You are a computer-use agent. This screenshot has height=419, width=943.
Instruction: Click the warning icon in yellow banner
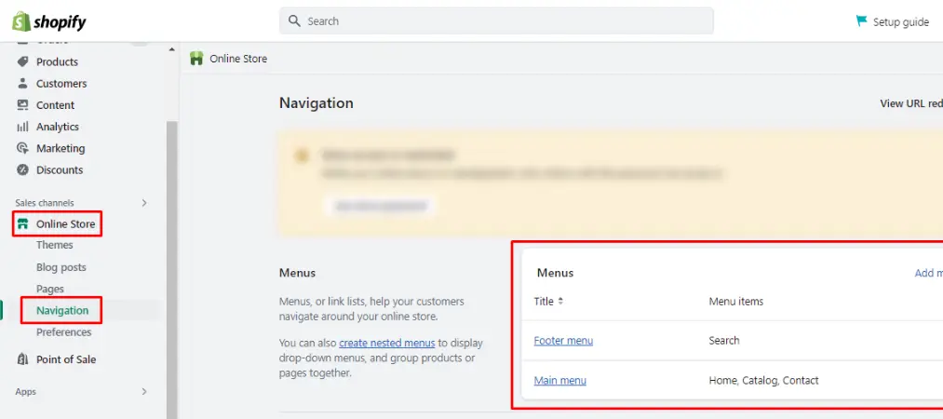pyautogui.click(x=301, y=155)
